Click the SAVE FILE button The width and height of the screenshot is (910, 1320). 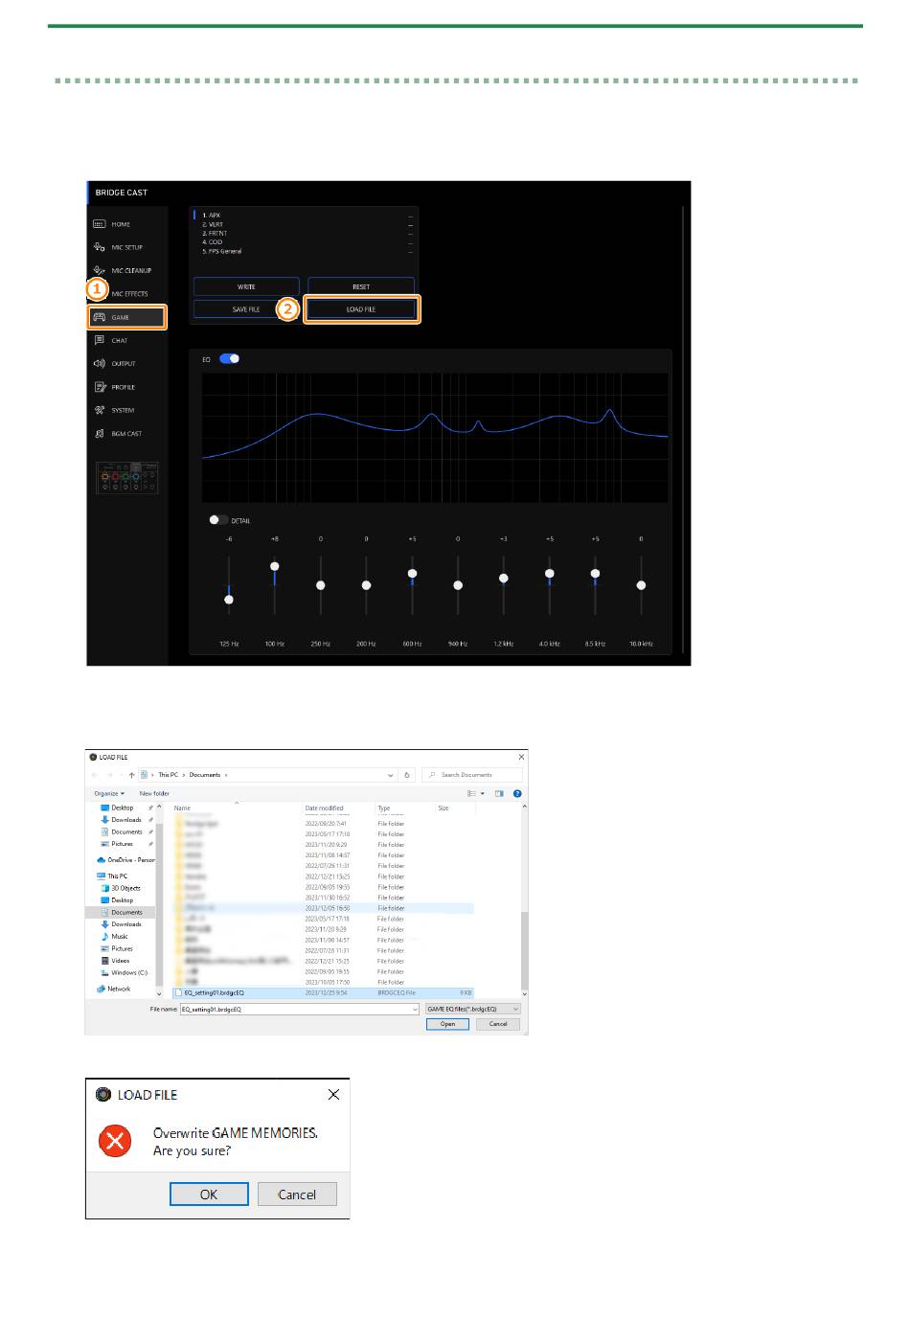pyautogui.click(x=246, y=309)
